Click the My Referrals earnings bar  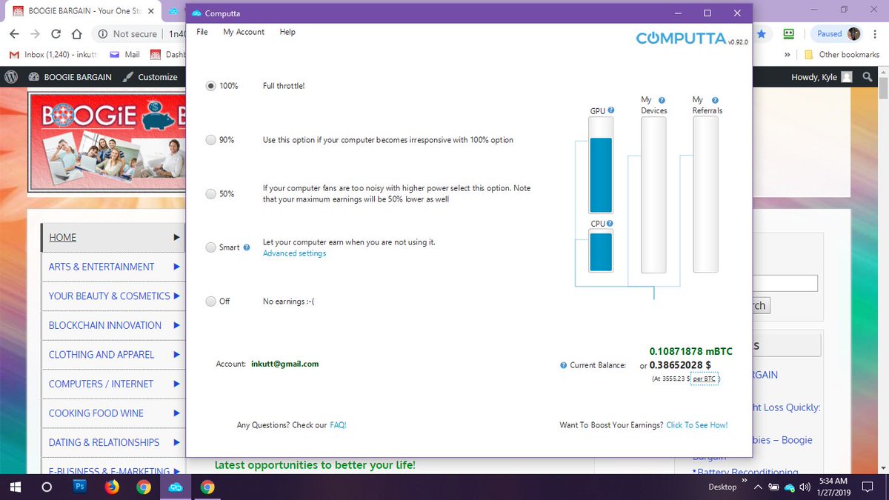(705, 195)
